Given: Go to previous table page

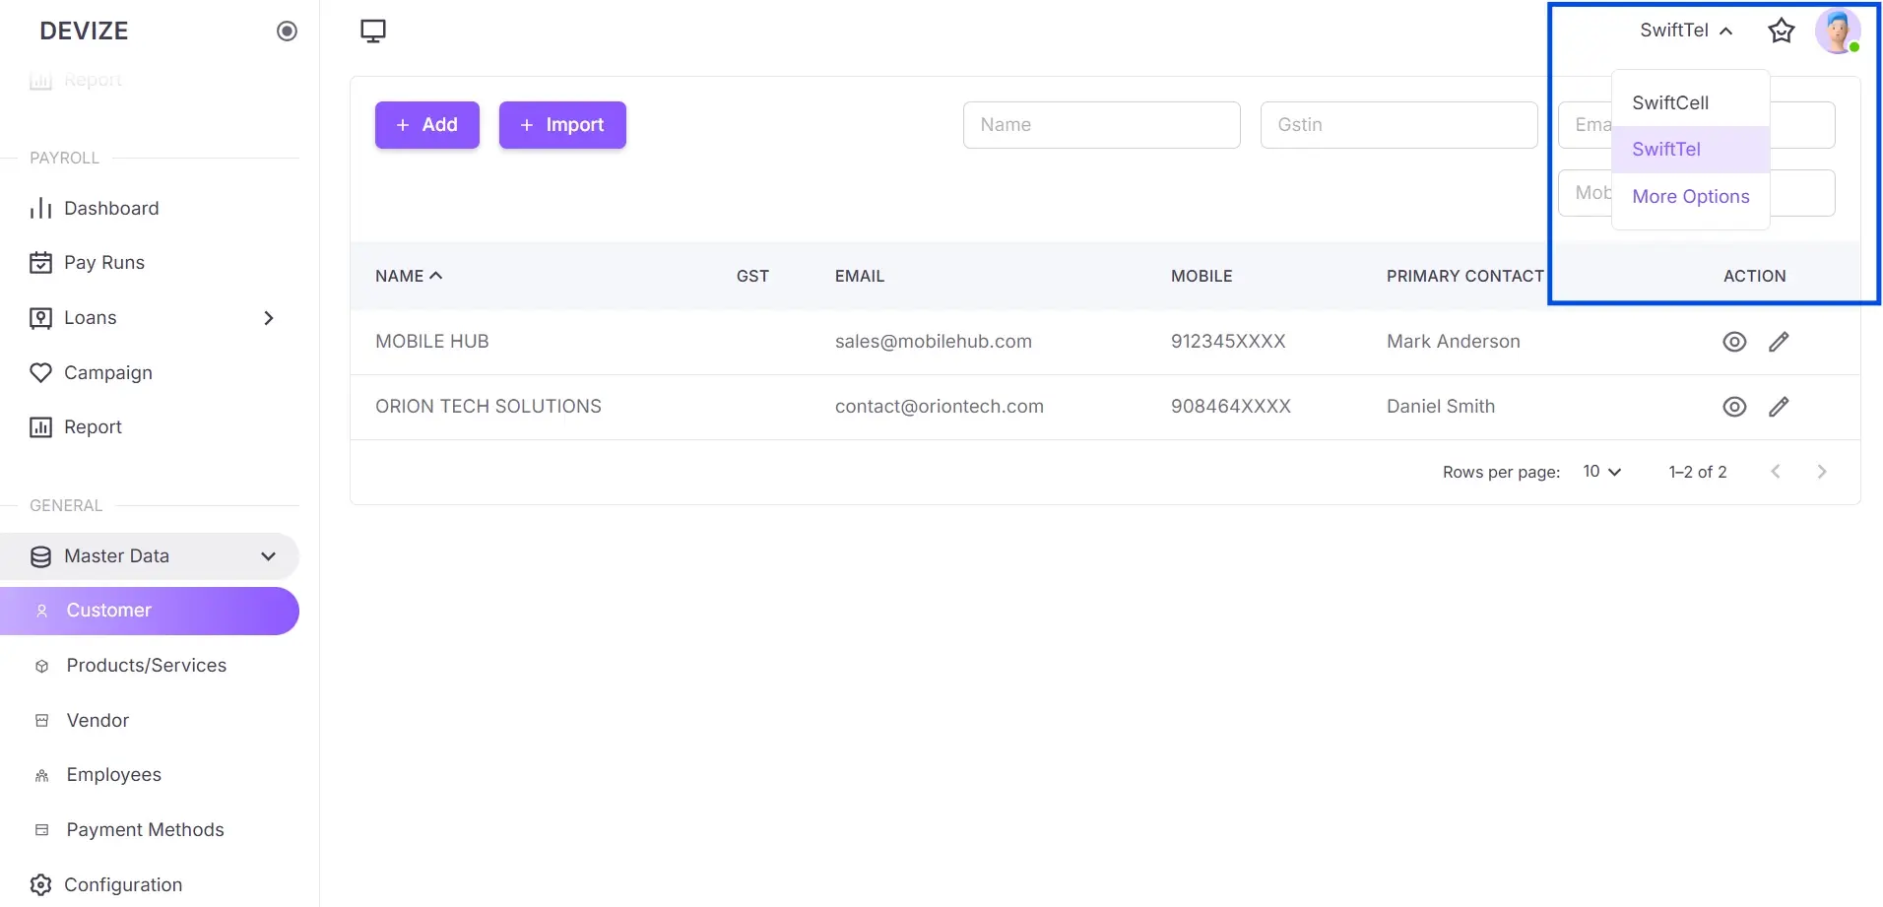Looking at the screenshot, I should click(x=1776, y=472).
